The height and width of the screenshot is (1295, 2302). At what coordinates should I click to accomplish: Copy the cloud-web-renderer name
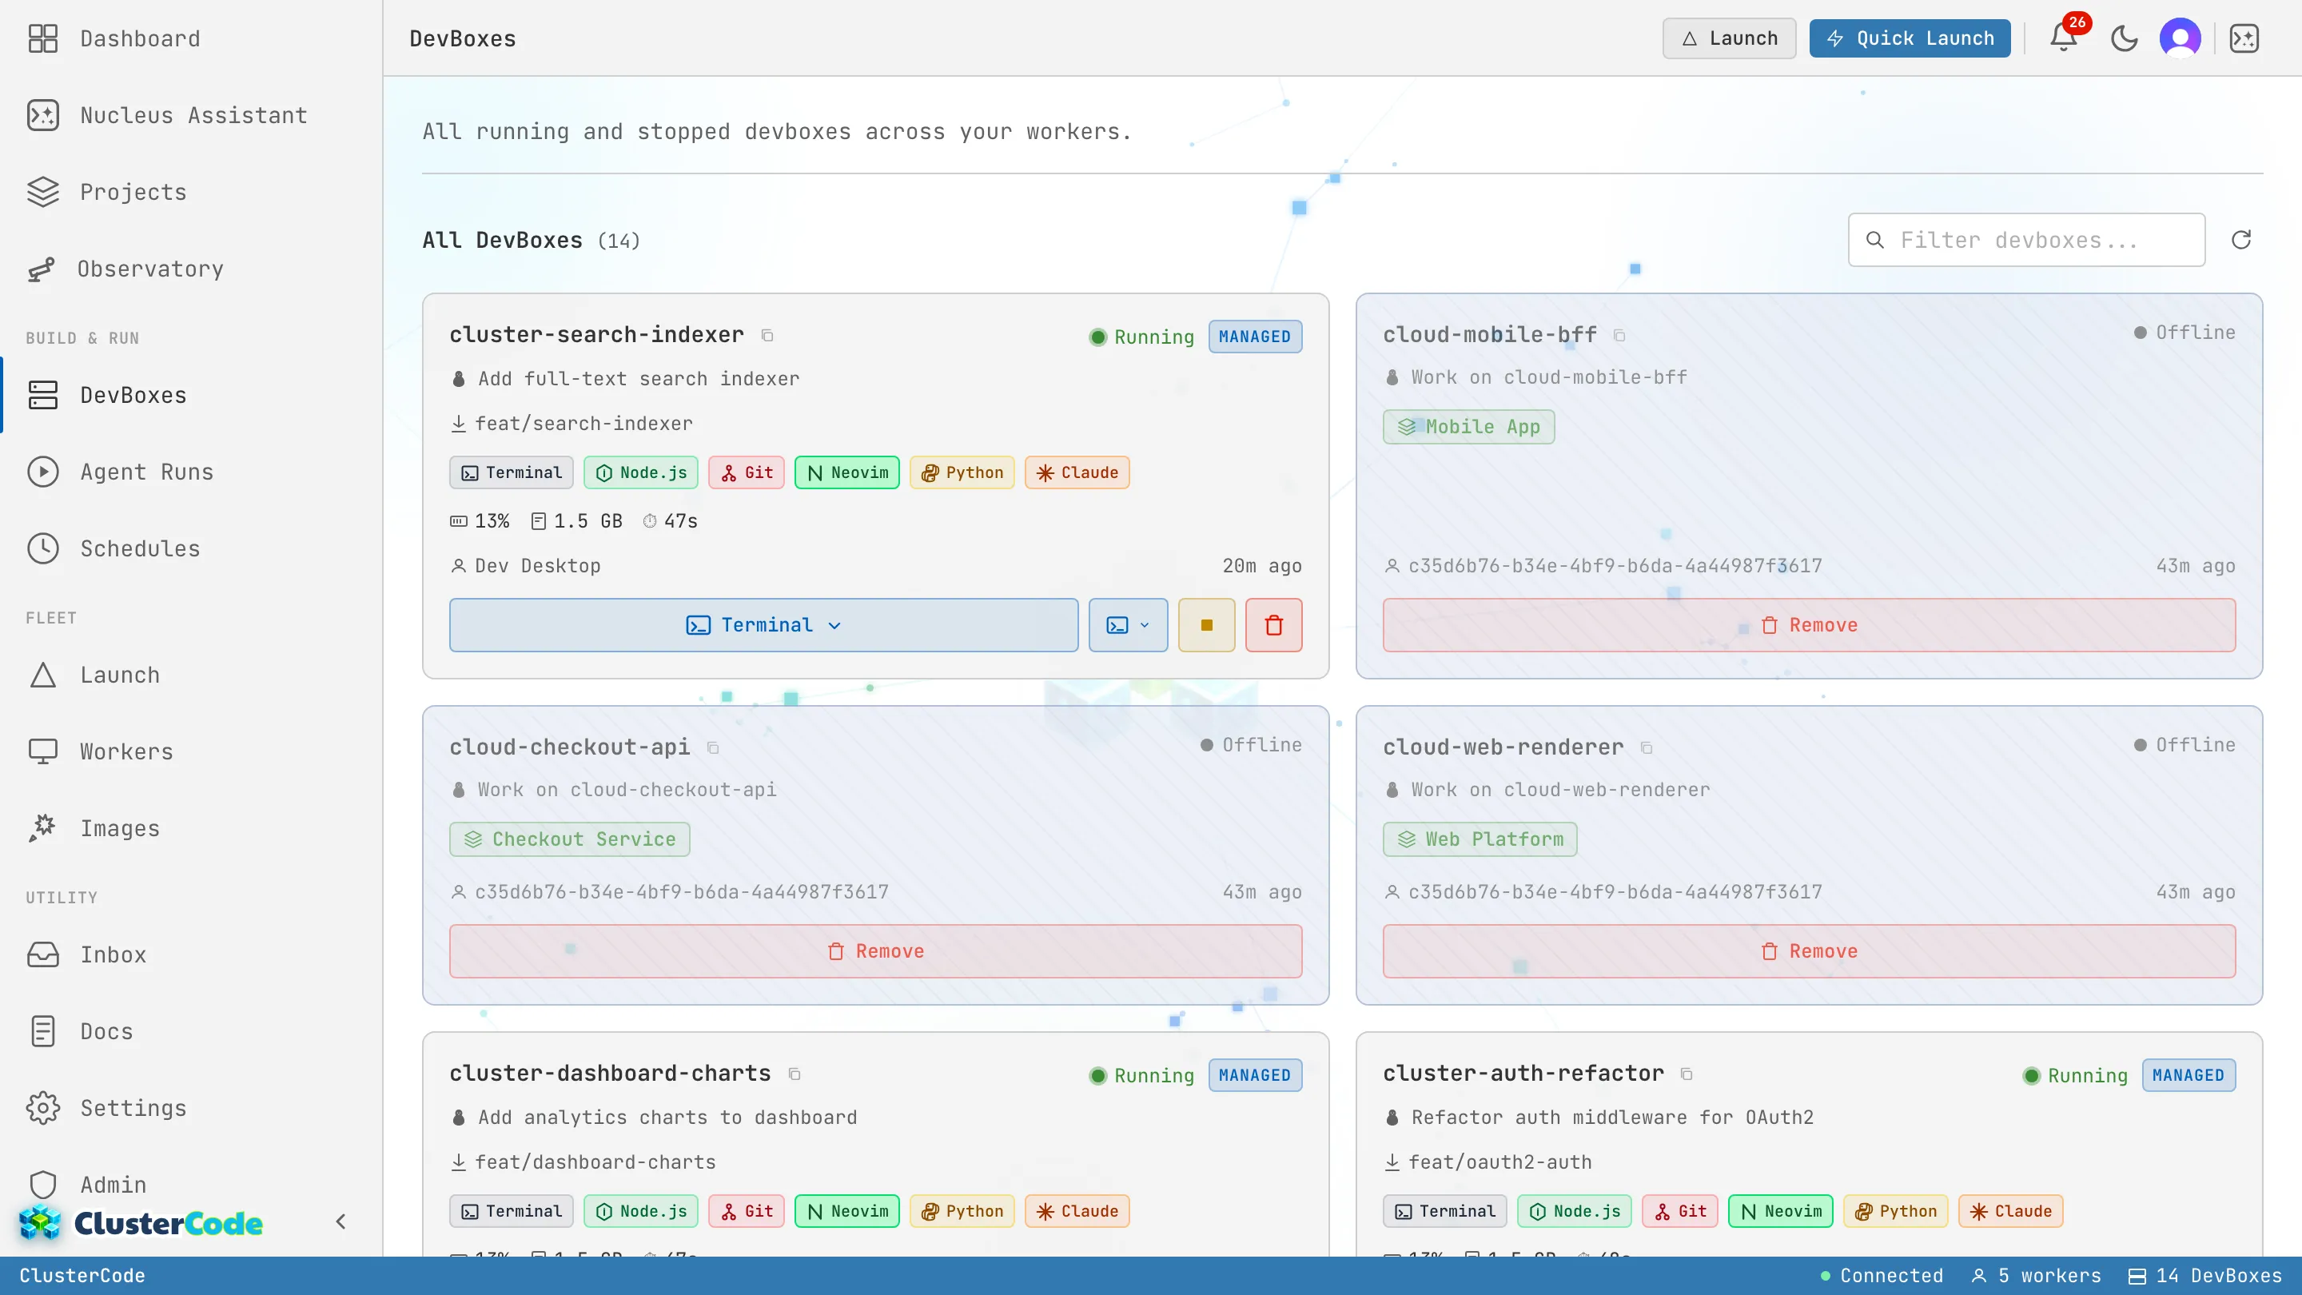point(1646,747)
